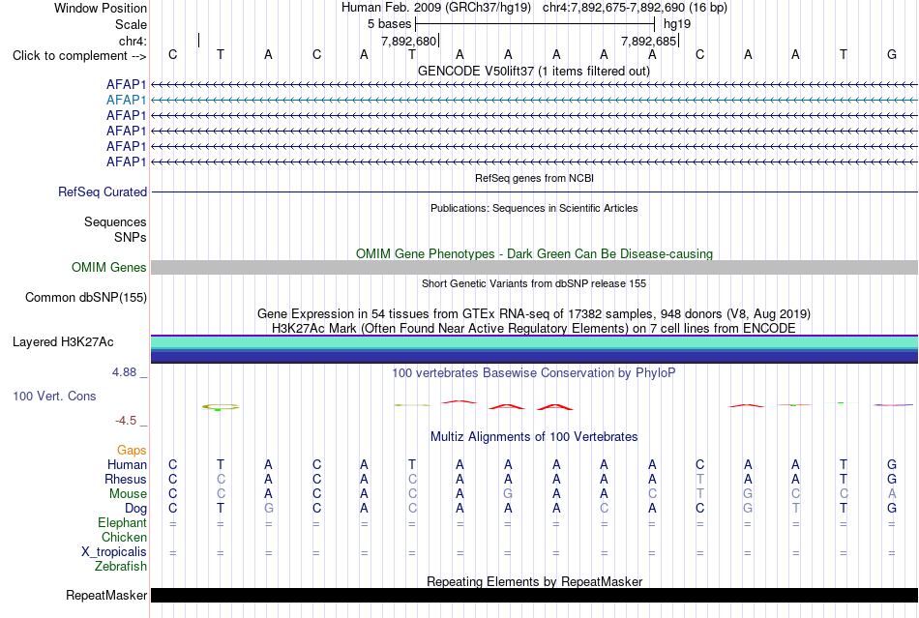Click the Dog species label
The width and height of the screenshot is (919, 618).
135,509
